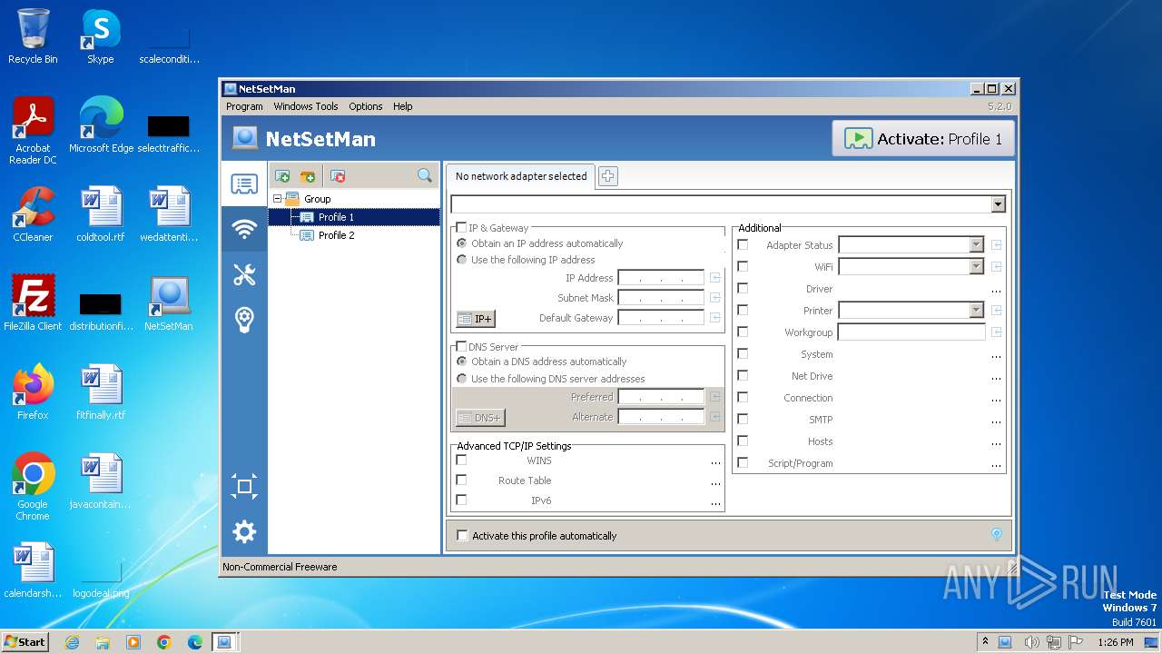Open Driver settings ellipsis

click(x=996, y=290)
